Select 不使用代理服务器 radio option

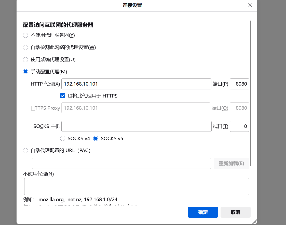pyautogui.click(x=25, y=35)
